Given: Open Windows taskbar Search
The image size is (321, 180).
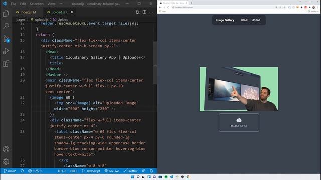Looking at the screenshot, I should pyautogui.click(x=138, y=177).
